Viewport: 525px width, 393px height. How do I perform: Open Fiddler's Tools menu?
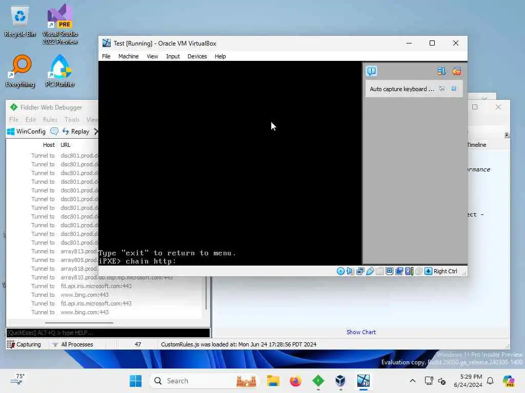click(x=72, y=120)
